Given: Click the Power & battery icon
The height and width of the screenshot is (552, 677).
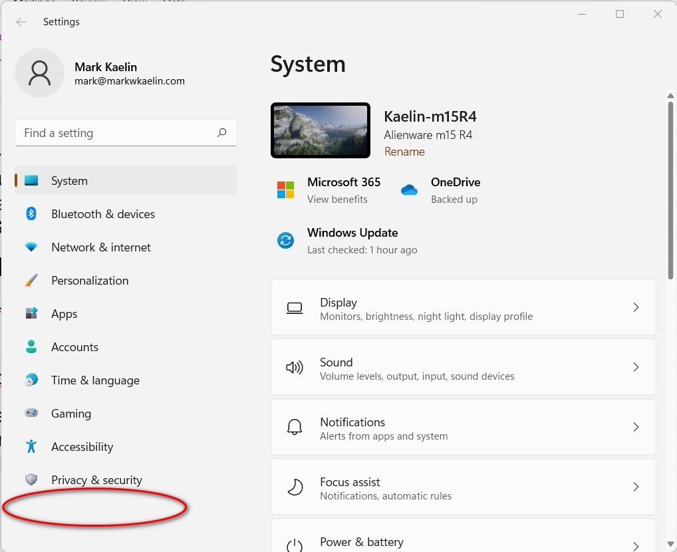Looking at the screenshot, I should 295,543.
